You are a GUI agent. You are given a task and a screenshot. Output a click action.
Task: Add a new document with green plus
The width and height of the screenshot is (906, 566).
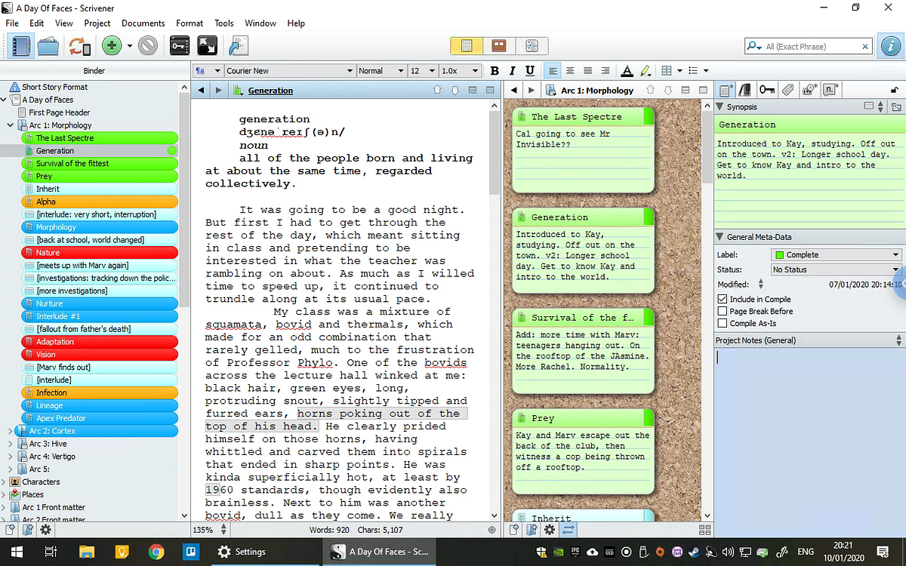tap(112, 46)
